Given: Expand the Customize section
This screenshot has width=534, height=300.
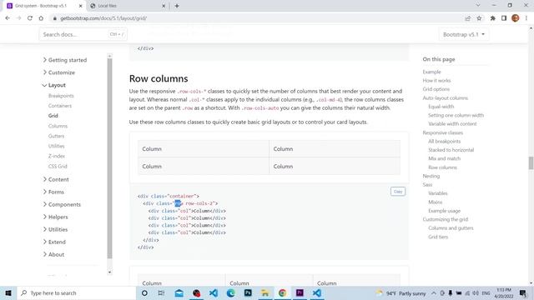Looking at the screenshot, I should (58, 72).
